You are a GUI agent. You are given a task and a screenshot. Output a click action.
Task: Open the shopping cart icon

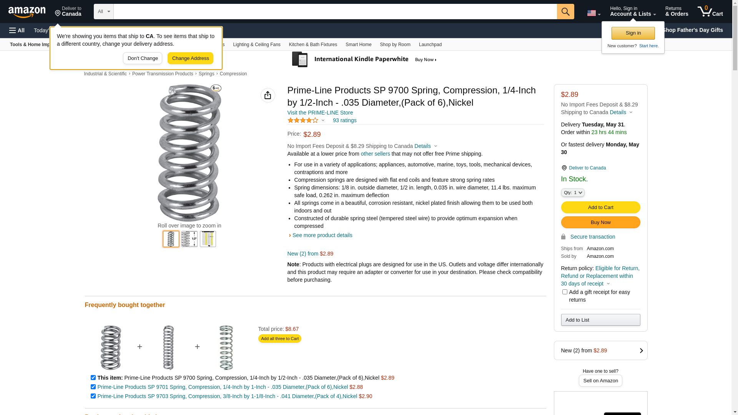(x=710, y=12)
